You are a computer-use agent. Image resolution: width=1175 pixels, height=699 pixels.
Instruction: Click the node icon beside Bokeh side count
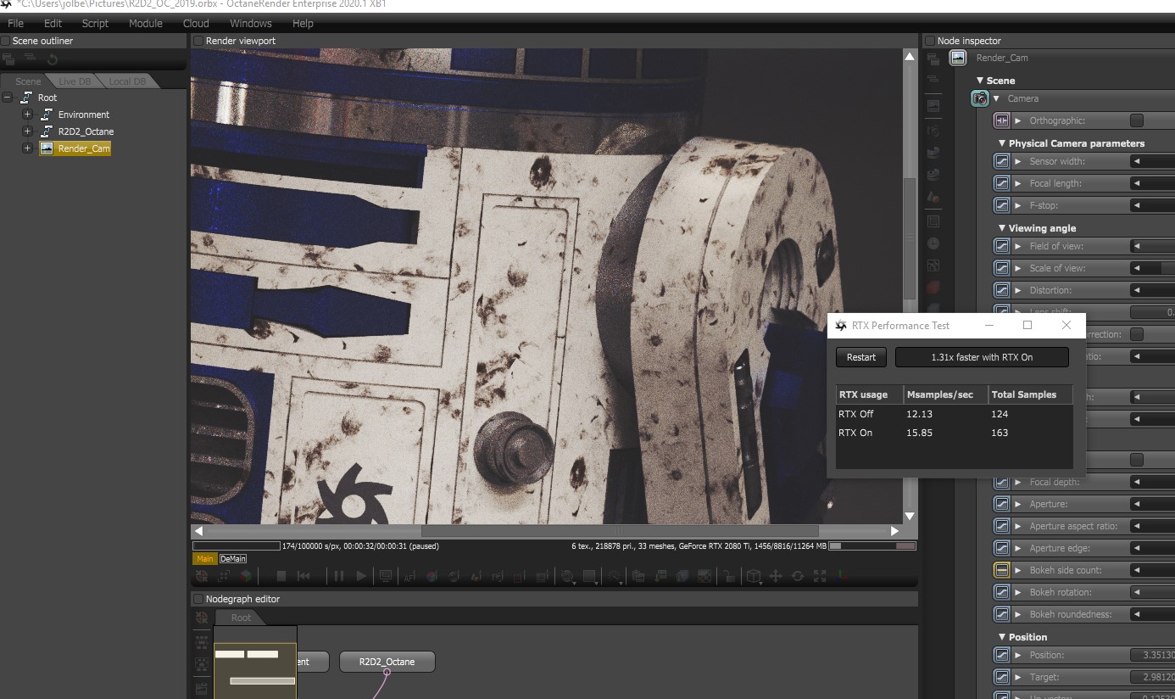[x=1002, y=570]
